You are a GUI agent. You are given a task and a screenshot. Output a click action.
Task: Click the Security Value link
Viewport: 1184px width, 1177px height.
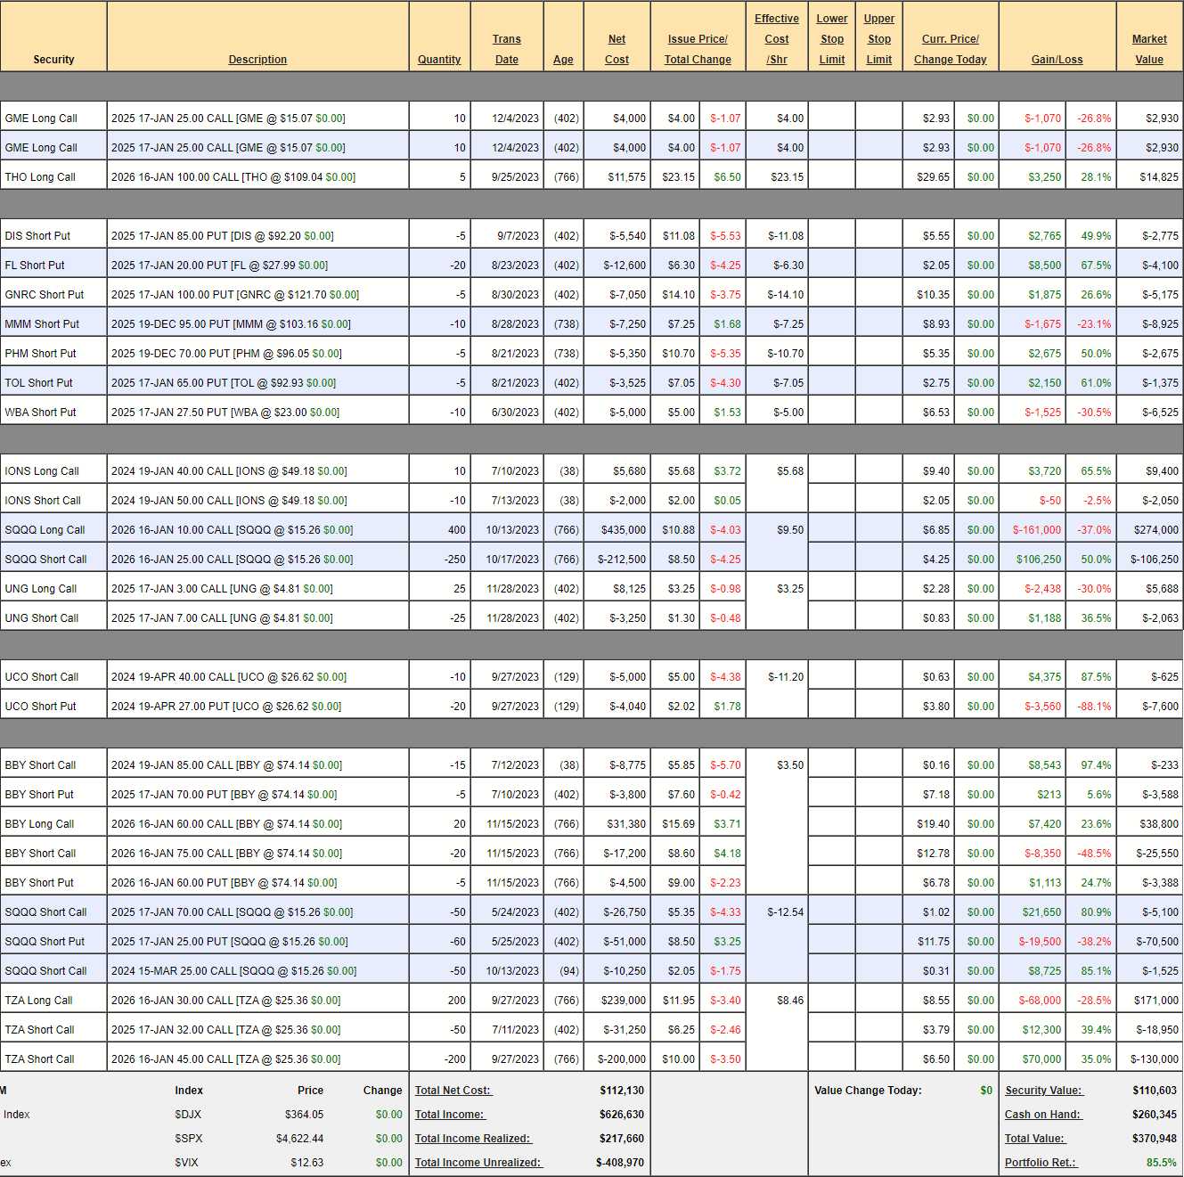point(1043,1091)
